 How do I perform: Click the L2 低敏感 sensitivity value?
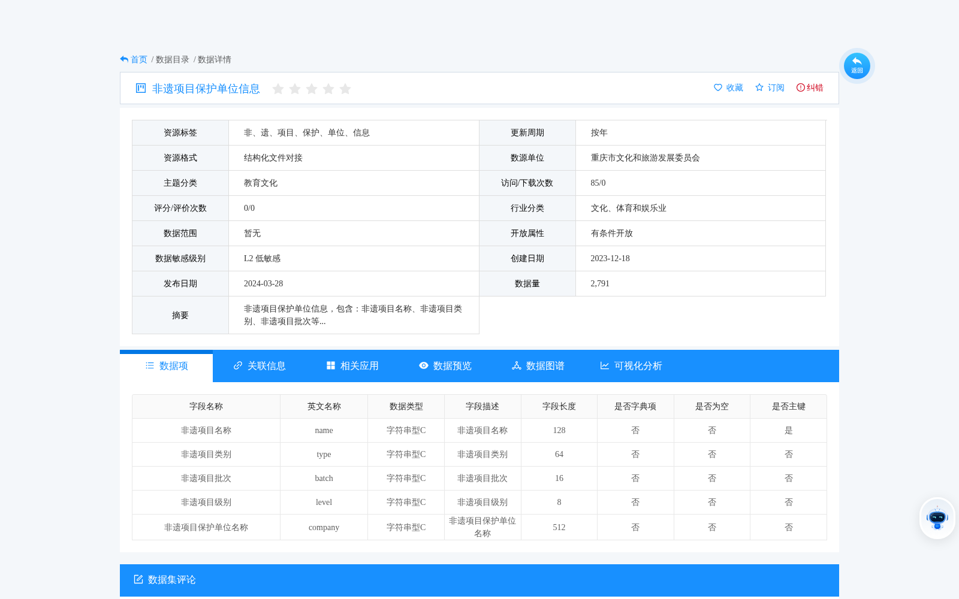point(263,258)
